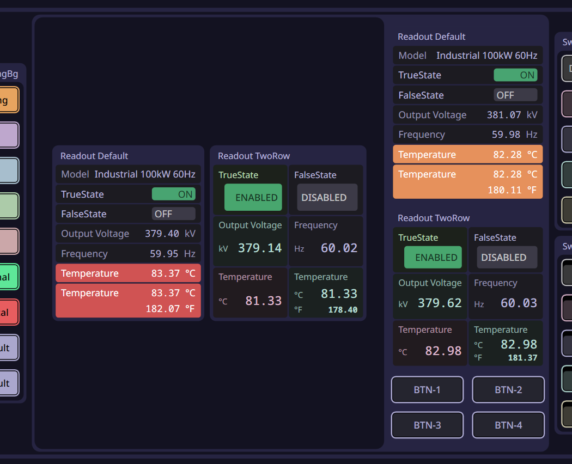The height and width of the screenshot is (464, 572).
Task: Click the Model row in the 379.40 kV panel
Action: click(128, 174)
